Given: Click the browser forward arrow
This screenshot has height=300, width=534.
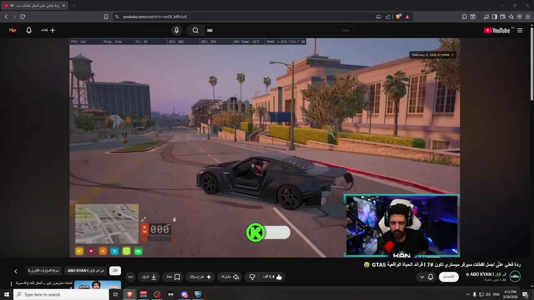Looking at the screenshot, I should coord(14,17).
